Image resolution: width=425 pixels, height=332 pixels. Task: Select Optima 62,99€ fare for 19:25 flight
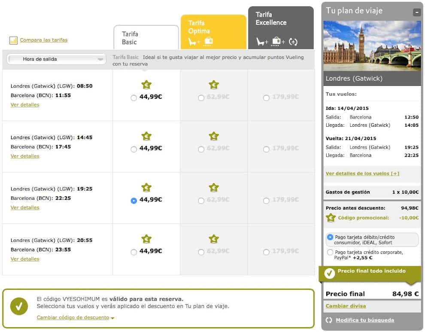[201, 201]
